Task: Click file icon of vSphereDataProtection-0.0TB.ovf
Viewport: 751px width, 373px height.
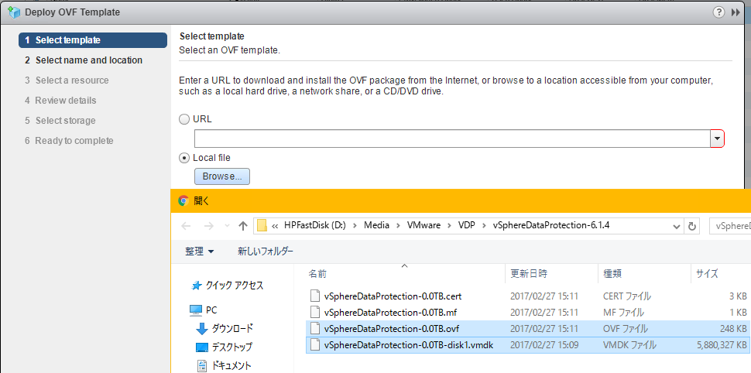Action: click(314, 328)
